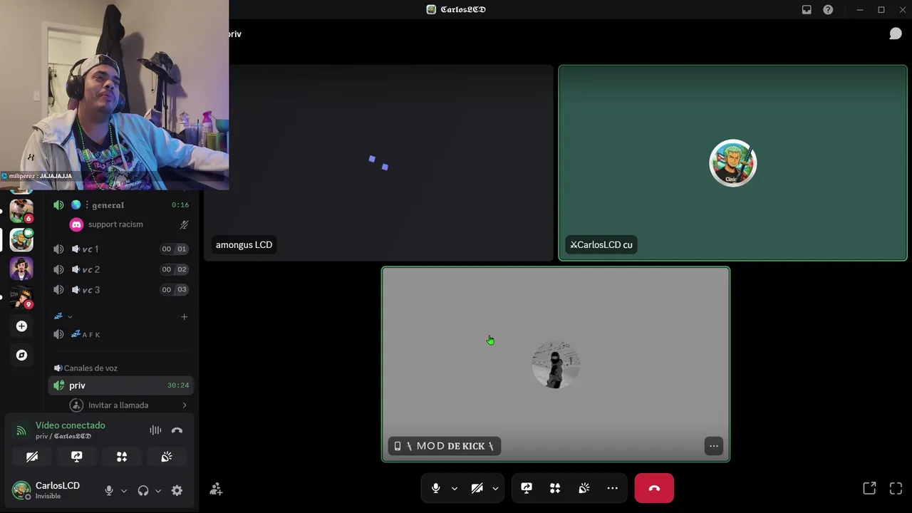This screenshot has width=912, height=513.
Task: Click the 00 02 user limit badge
Action: 174,269
